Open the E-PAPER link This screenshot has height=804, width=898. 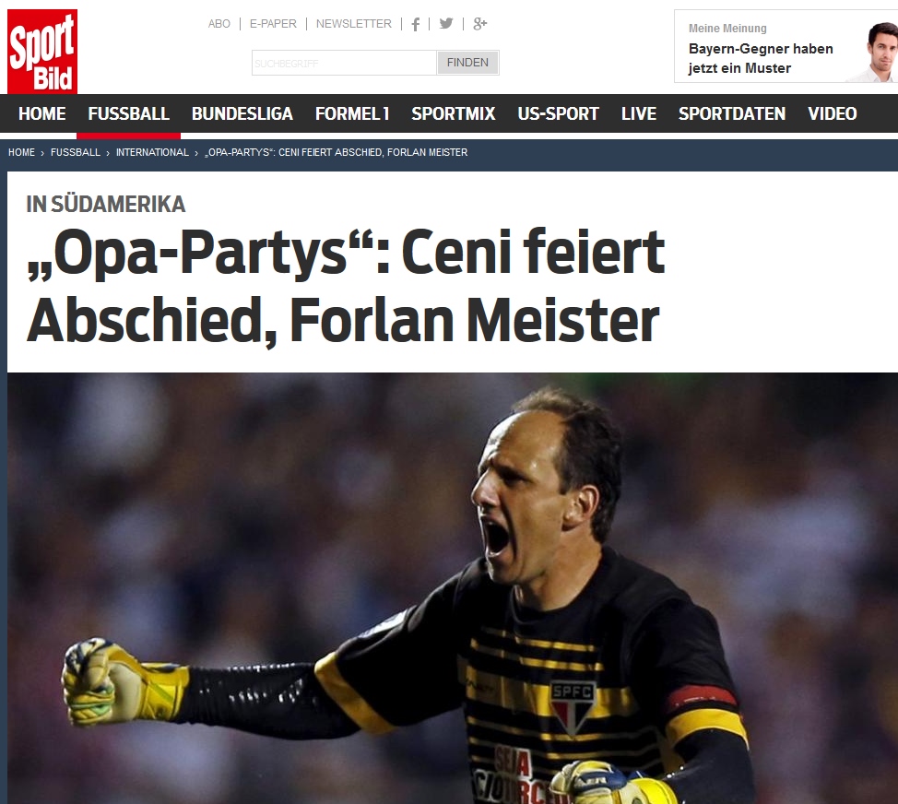[273, 23]
